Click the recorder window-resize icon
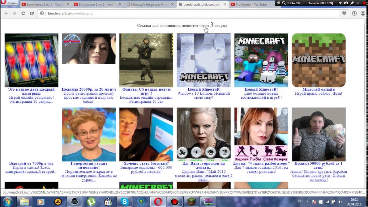 (278, 3)
